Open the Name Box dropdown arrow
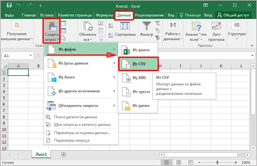 point(30,56)
